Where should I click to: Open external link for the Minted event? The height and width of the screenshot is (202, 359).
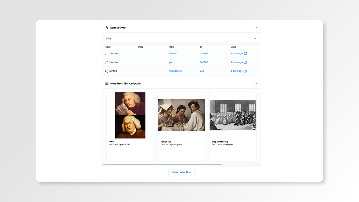coord(245,71)
